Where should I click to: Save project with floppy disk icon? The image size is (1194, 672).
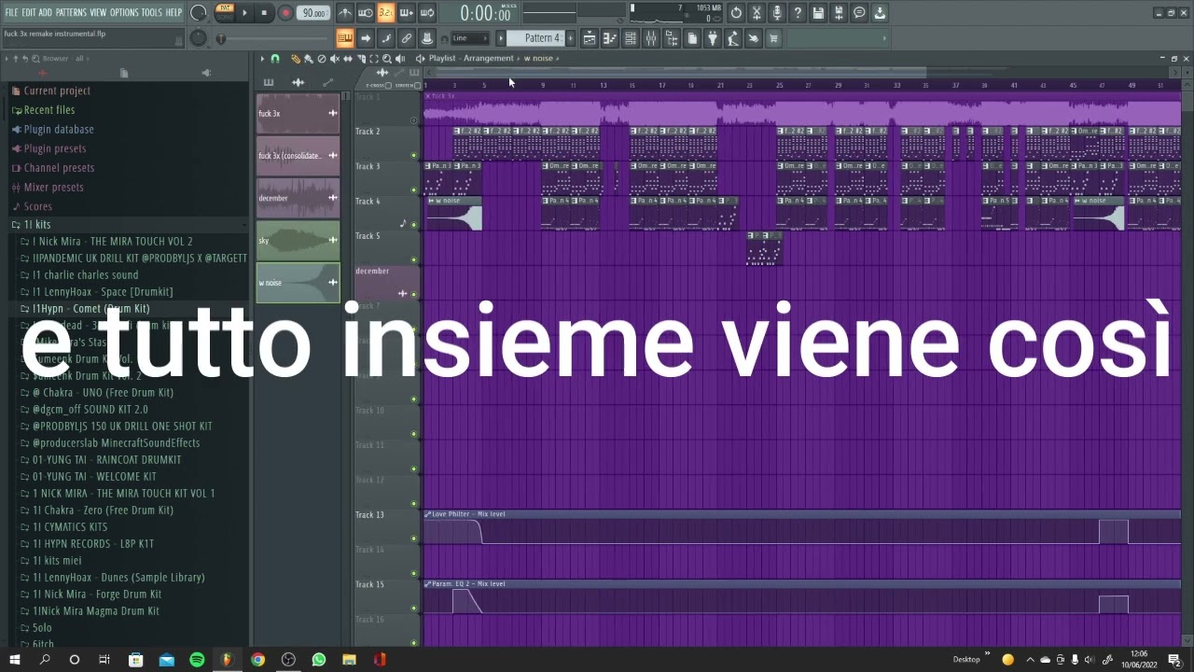[818, 13]
